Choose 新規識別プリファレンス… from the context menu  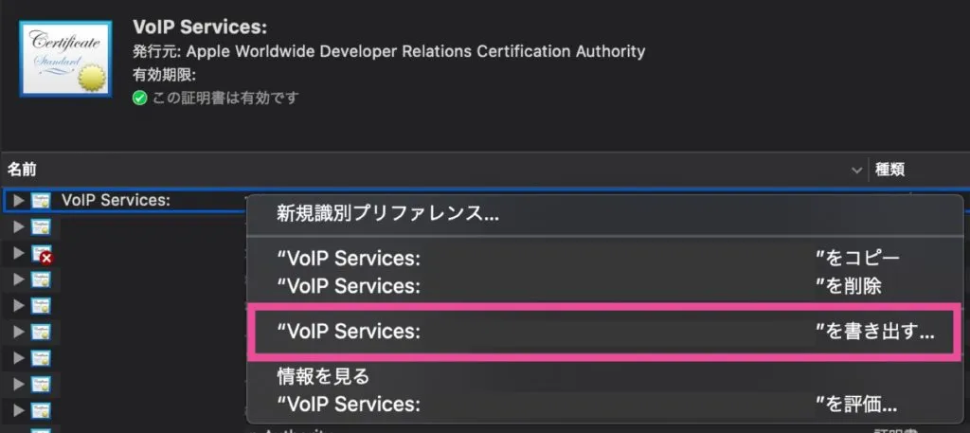(387, 214)
